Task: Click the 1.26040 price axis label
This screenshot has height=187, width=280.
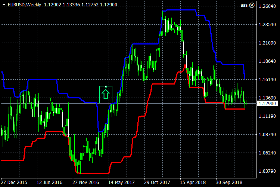Action: tap(267, 6)
